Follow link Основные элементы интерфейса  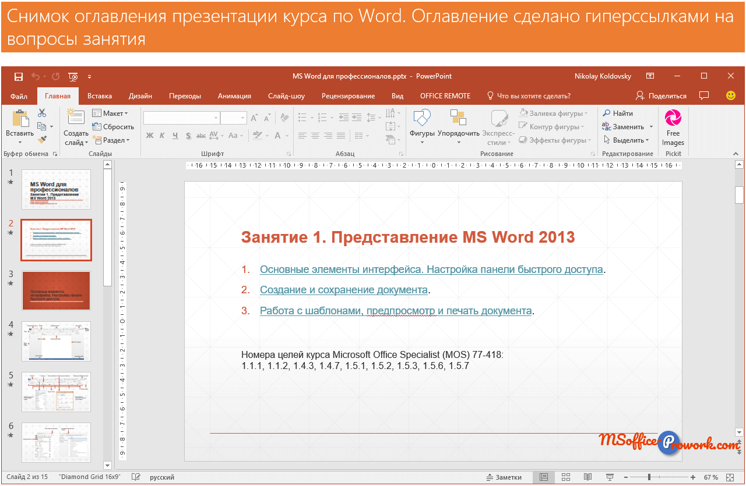pos(431,269)
